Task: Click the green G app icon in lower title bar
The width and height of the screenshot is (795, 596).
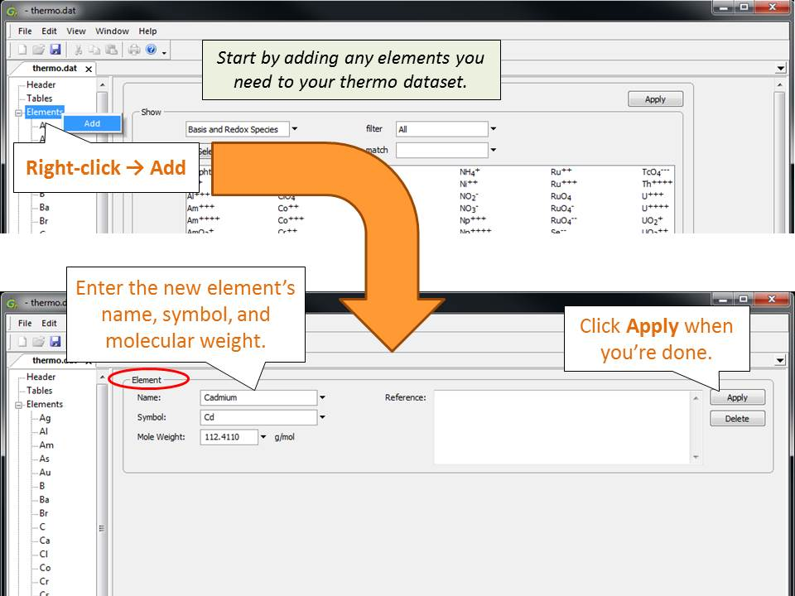Action: [12, 303]
